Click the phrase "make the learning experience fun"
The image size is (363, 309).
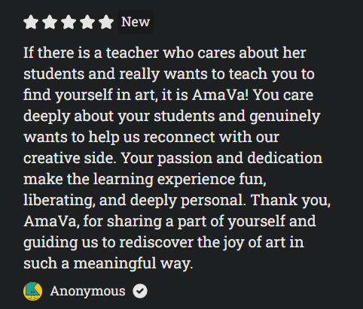(144, 180)
